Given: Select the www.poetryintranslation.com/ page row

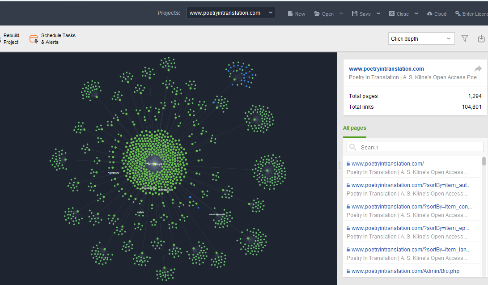Looking at the screenshot, I should coord(412,167).
